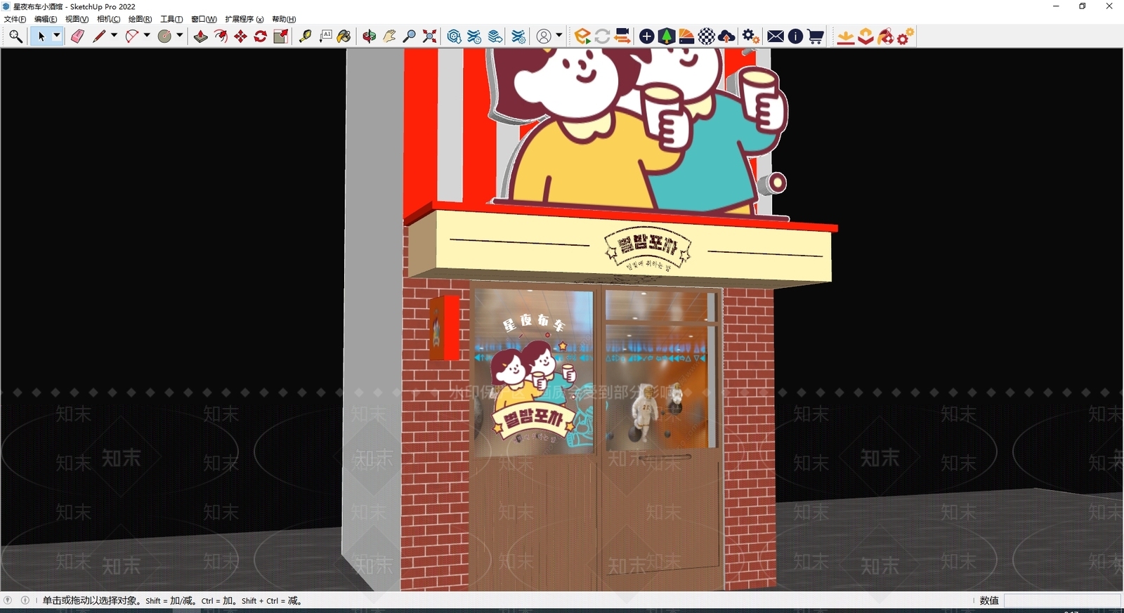Activate the Rotate tool
Screen dimensions: 1124x613
(260, 37)
